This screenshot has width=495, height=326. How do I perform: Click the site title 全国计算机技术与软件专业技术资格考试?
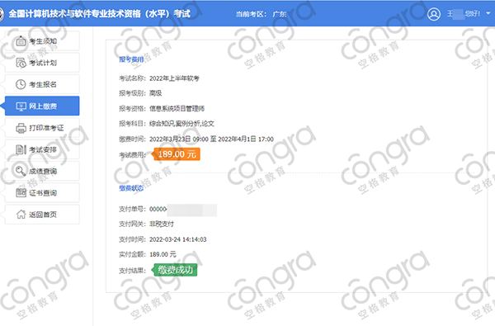(100, 14)
